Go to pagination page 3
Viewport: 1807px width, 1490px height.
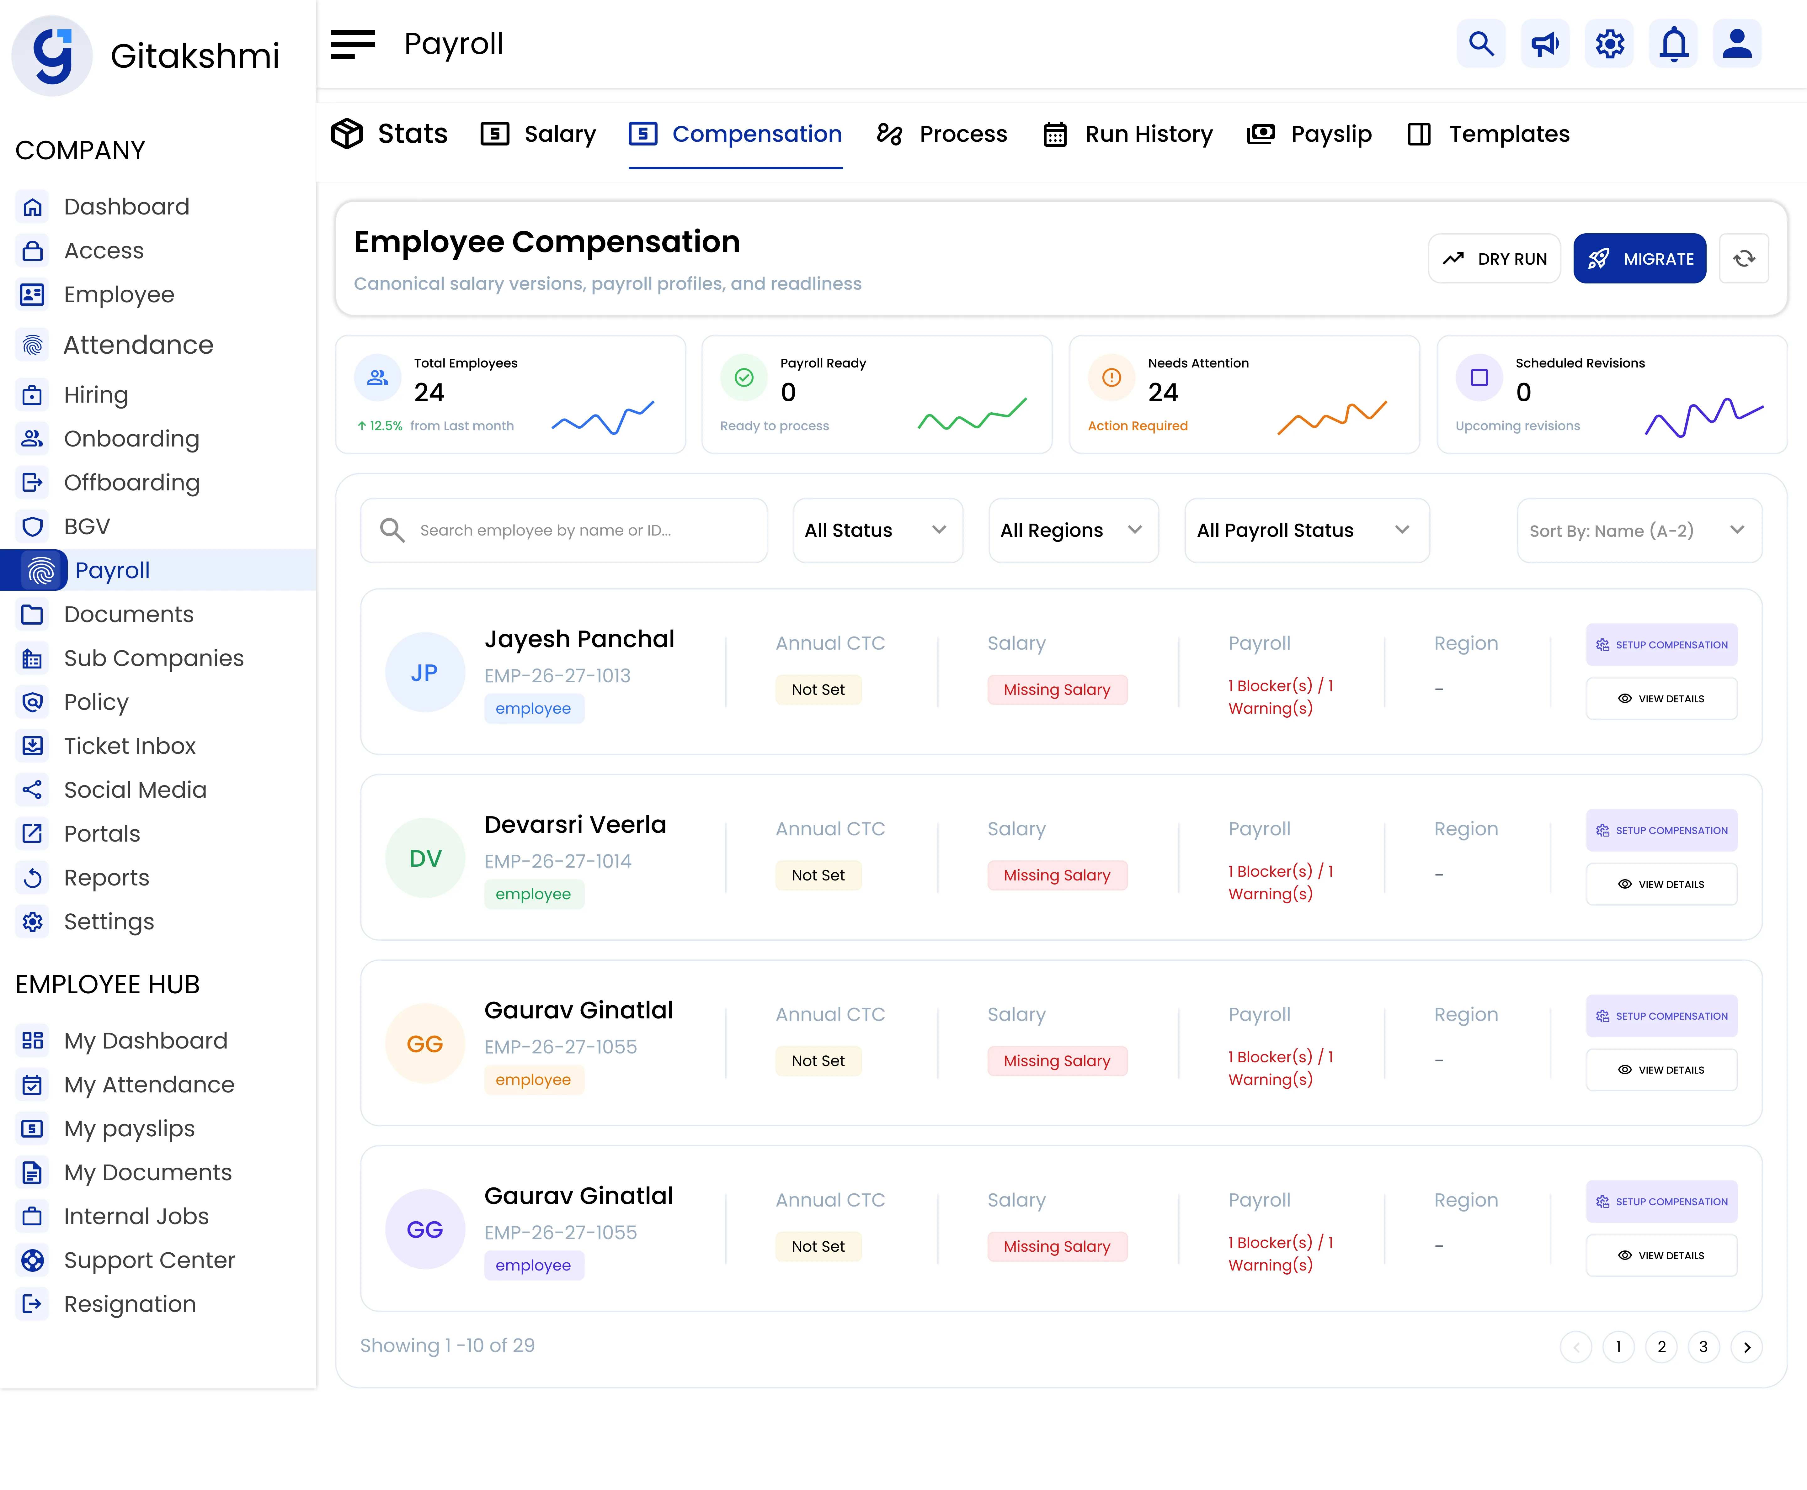[x=1704, y=1347]
